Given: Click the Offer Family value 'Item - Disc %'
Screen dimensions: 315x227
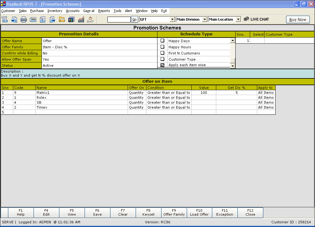Looking at the screenshot, I should [99, 47].
